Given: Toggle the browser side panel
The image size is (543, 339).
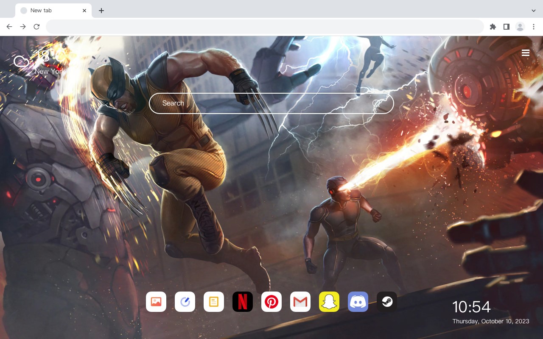Looking at the screenshot, I should coord(506,27).
